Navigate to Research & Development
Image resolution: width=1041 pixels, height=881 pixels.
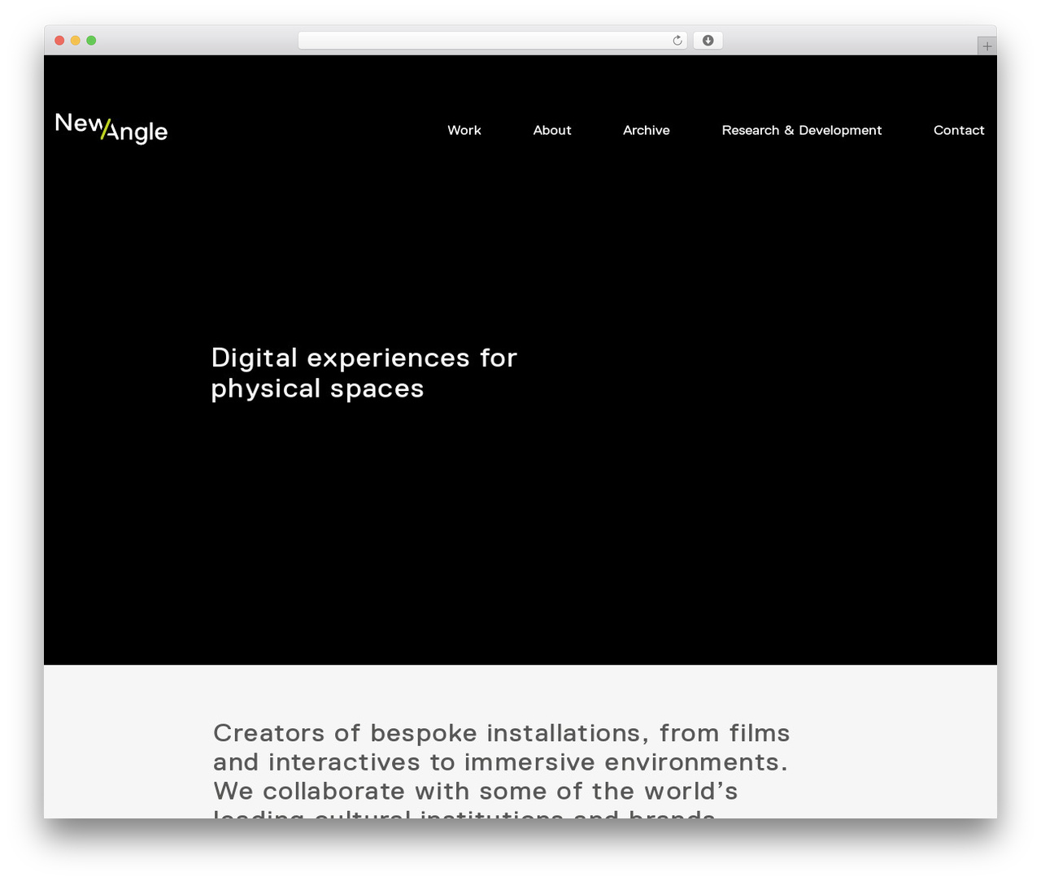pos(802,130)
